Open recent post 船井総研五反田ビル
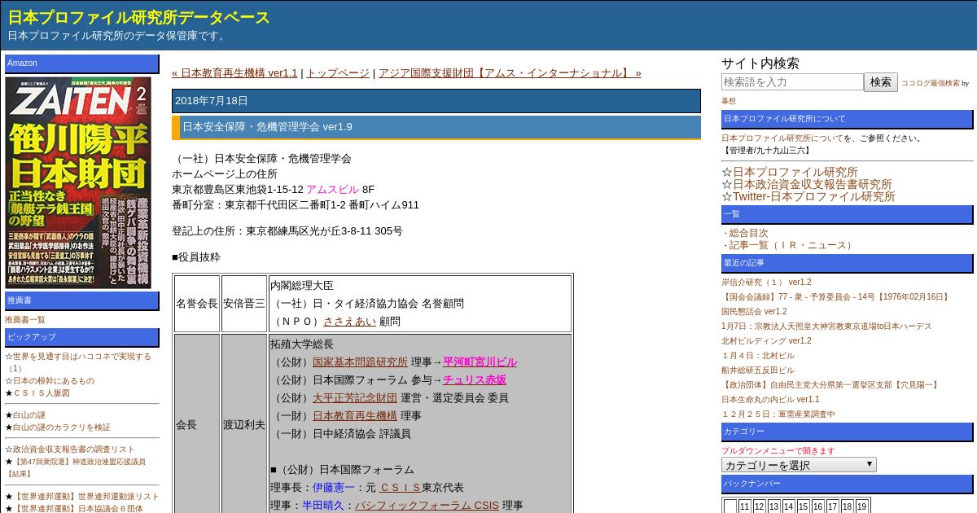The width and height of the screenshot is (977, 513). (x=758, y=370)
